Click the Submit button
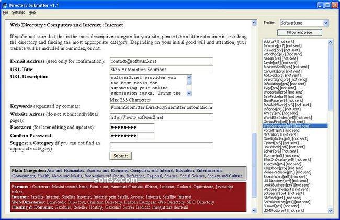This screenshot has height=220, width=340. tap(120, 156)
